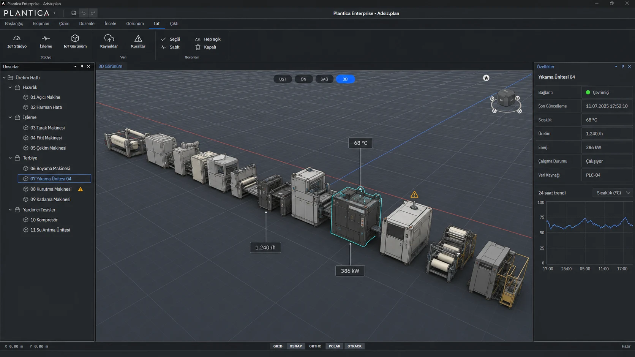Click folder icon of Üretim Hattı
Viewport: 635px width, 357px height.
[11, 77]
